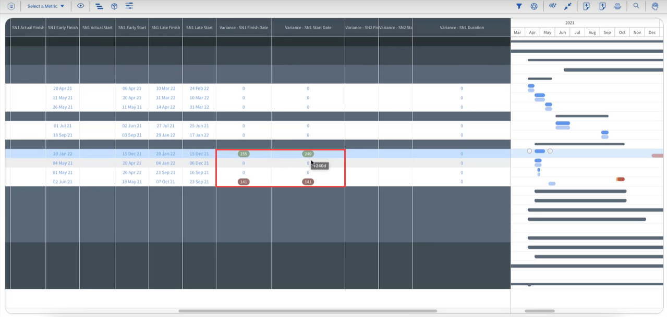
Task: Open the AI brain head icon
Action: coord(655,6)
